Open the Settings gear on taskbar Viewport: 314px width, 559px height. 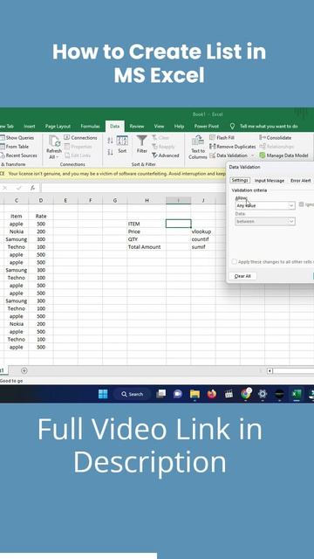(263, 394)
